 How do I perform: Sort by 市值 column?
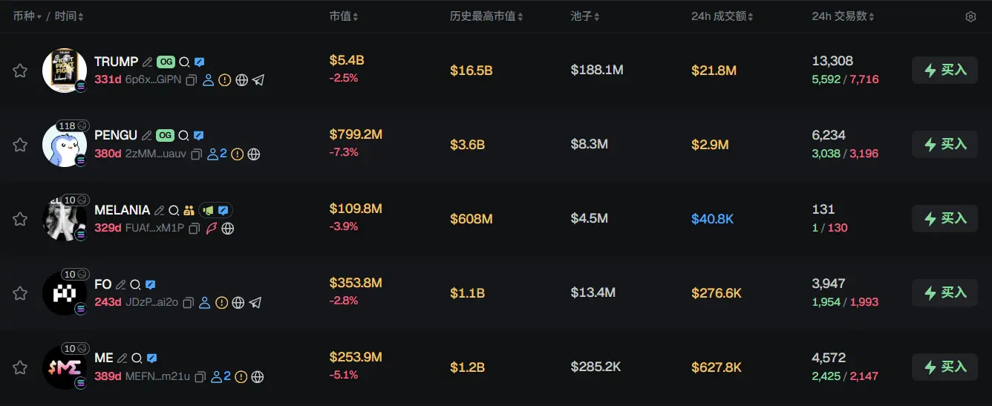pos(344,16)
